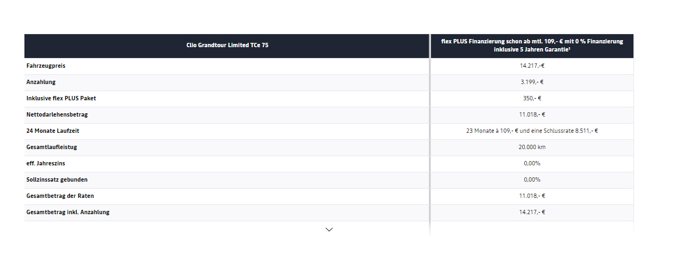Click the 11.018,- € Gesamtbetrag der Raten value
The height and width of the screenshot is (257, 691).
[x=532, y=196]
